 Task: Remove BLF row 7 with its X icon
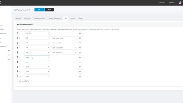tap(80, 62)
